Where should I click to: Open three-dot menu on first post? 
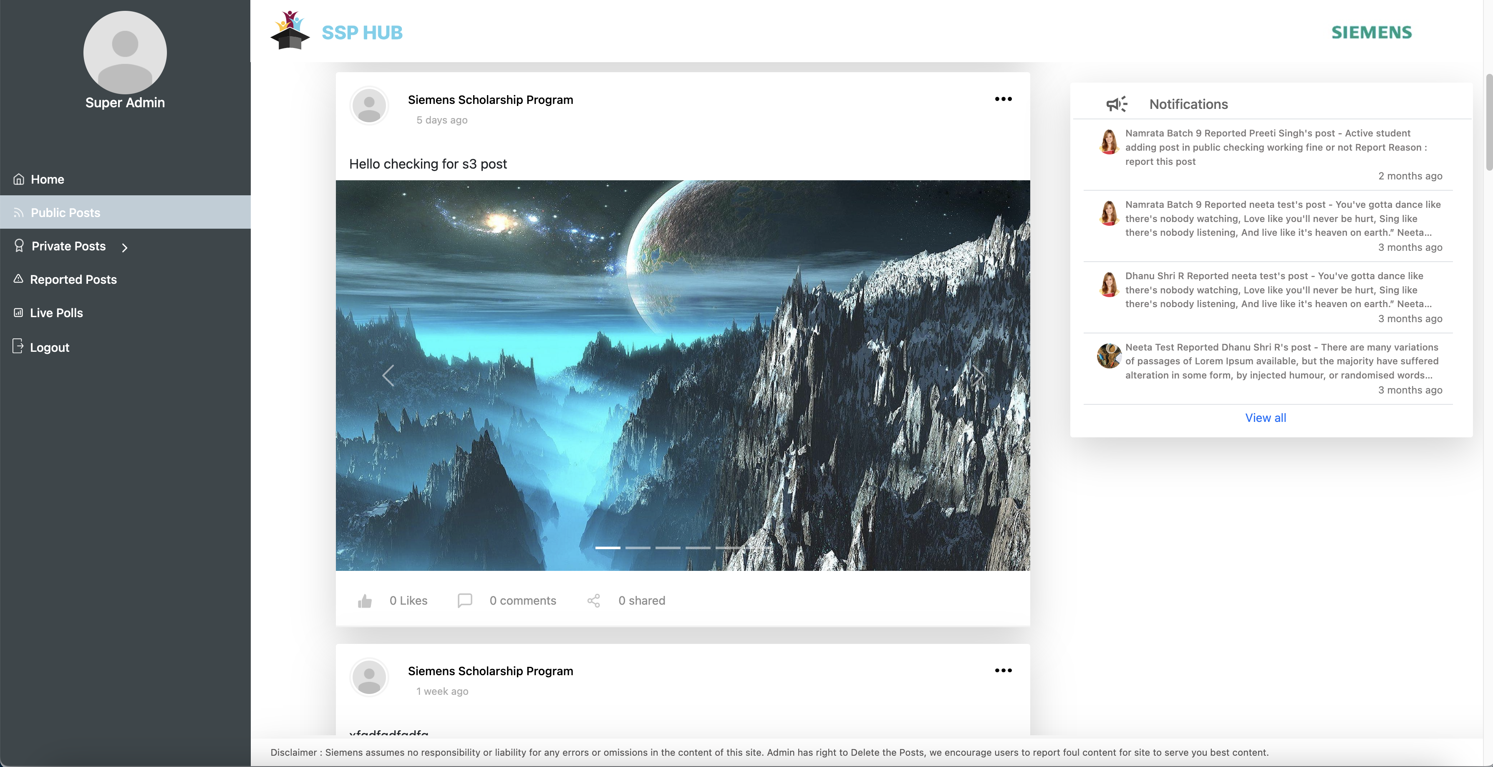coord(1003,99)
